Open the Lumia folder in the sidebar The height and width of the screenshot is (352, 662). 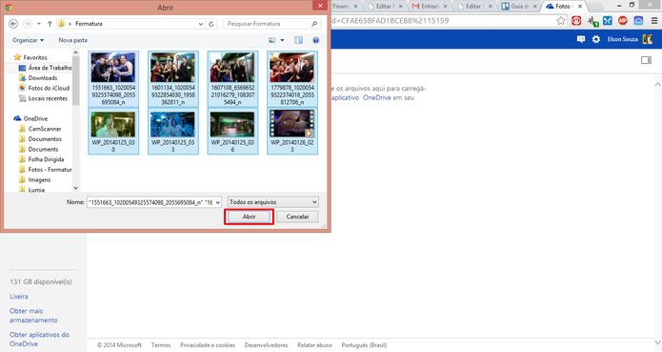coord(36,190)
